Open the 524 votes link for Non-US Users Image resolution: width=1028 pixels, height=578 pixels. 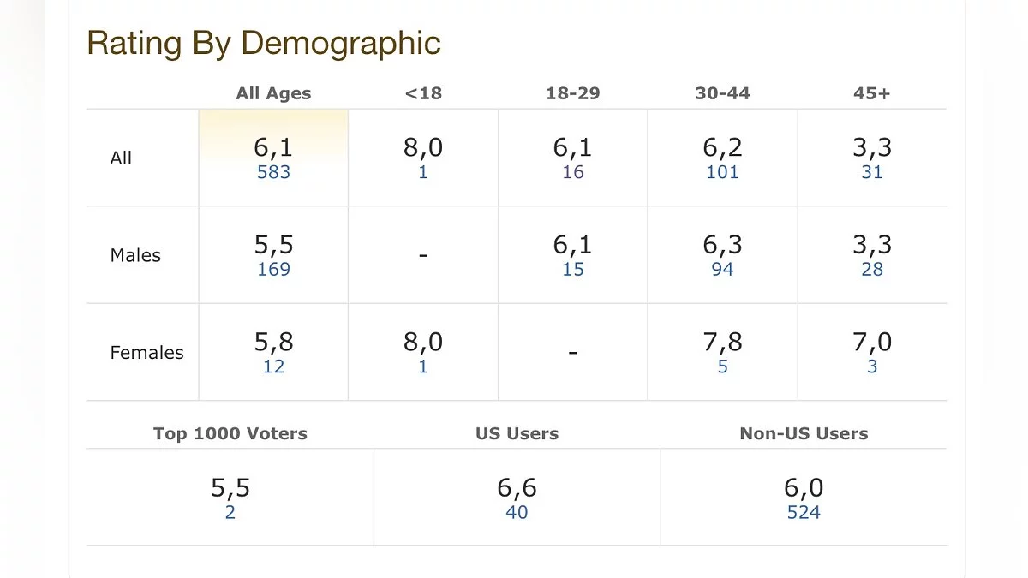coord(804,513)
